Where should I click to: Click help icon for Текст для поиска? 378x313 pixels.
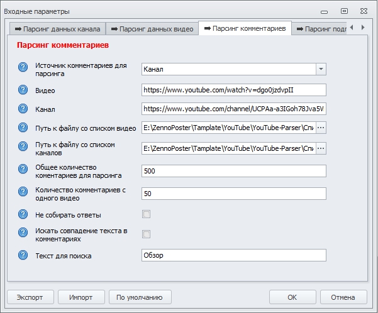[x=24, y=255]
